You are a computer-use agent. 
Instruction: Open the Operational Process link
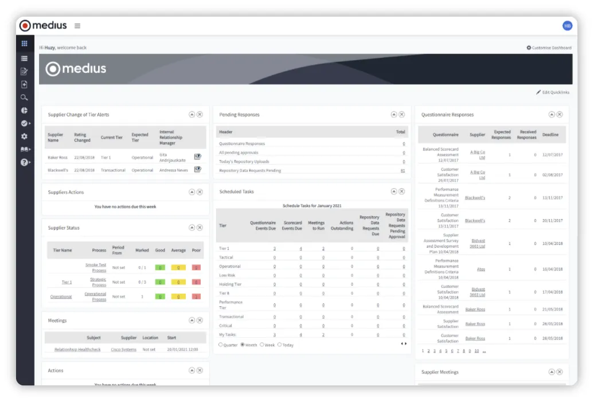coord(95,296)
